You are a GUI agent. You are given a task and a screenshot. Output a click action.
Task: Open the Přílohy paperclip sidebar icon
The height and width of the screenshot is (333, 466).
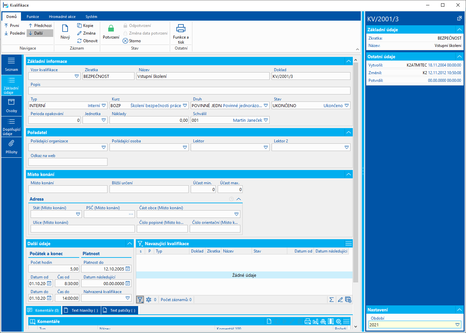(11, 144)
